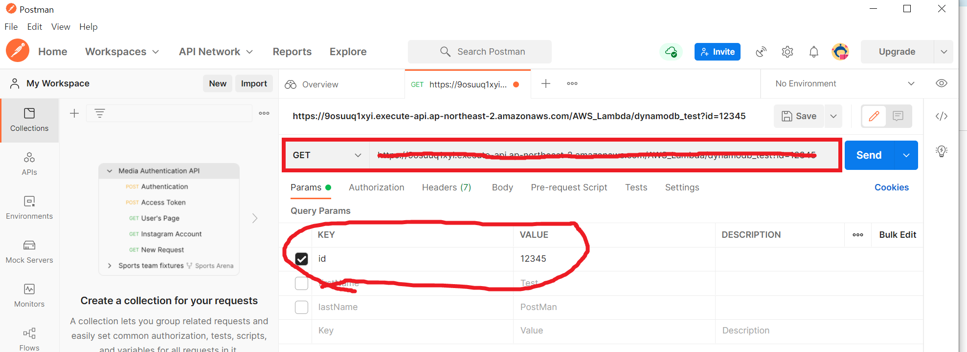This screenshot has width=967, height=352.
Task: Switch to comment mode icon
Action: coord(898,116)
